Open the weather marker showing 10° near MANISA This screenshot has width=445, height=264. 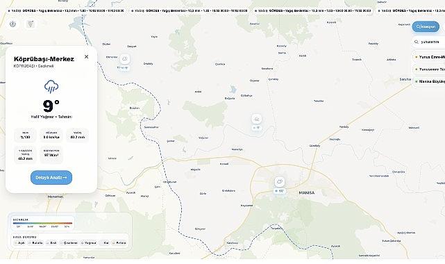coord(280,185)
